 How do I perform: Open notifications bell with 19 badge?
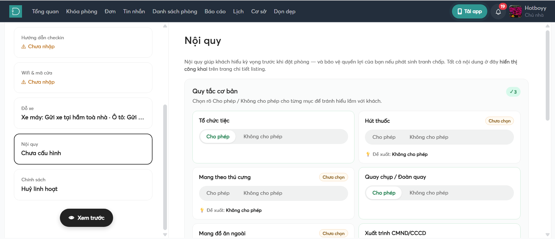[498, 12]
